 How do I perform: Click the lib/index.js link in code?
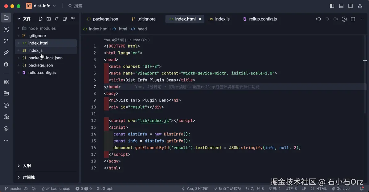154,121
